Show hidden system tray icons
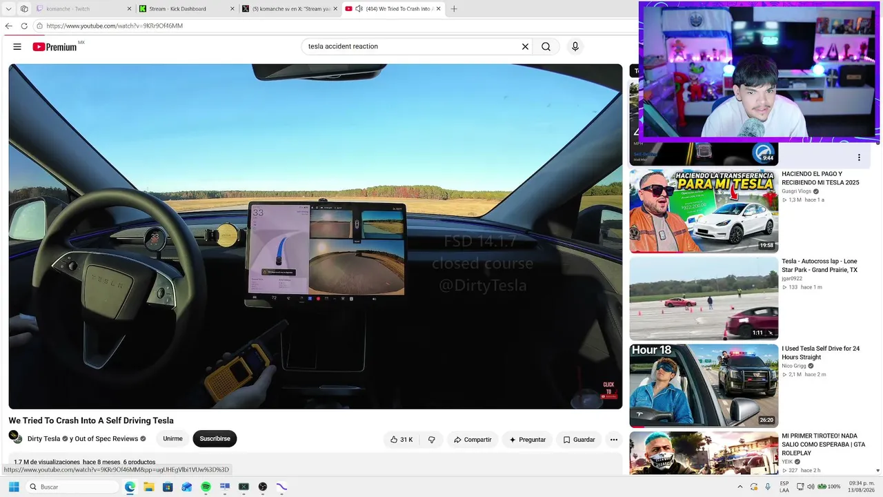883x497 pixels. (x=740, y=487)
